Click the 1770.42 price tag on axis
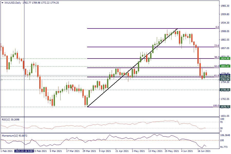Screen dimensions: 231x154 pyautogui.click(x=225, y=76)
